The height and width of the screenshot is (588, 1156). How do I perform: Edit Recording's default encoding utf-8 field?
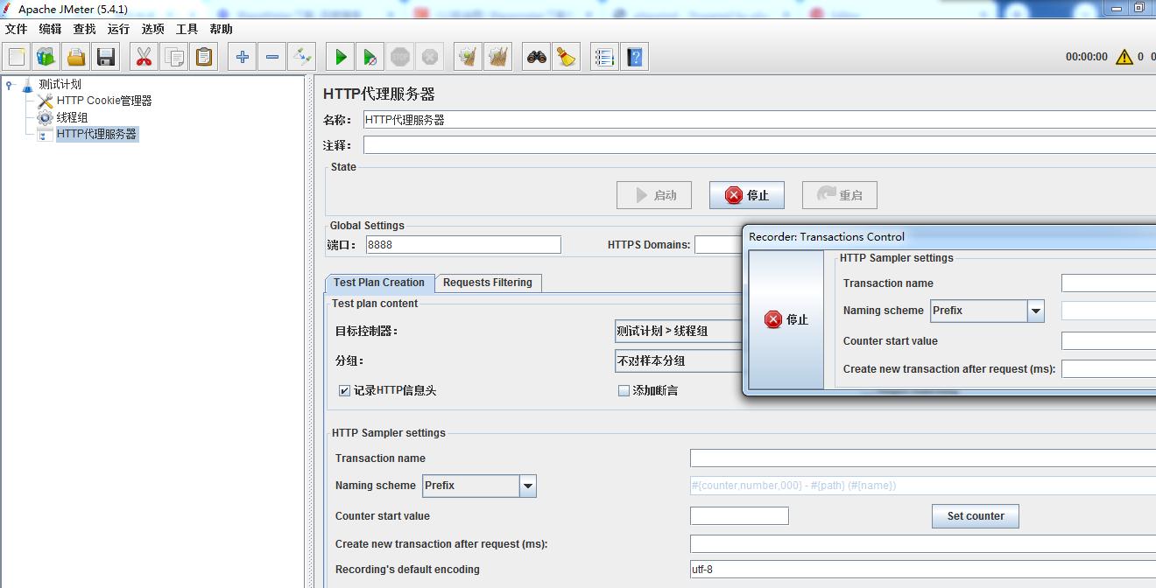coord(923,570)
